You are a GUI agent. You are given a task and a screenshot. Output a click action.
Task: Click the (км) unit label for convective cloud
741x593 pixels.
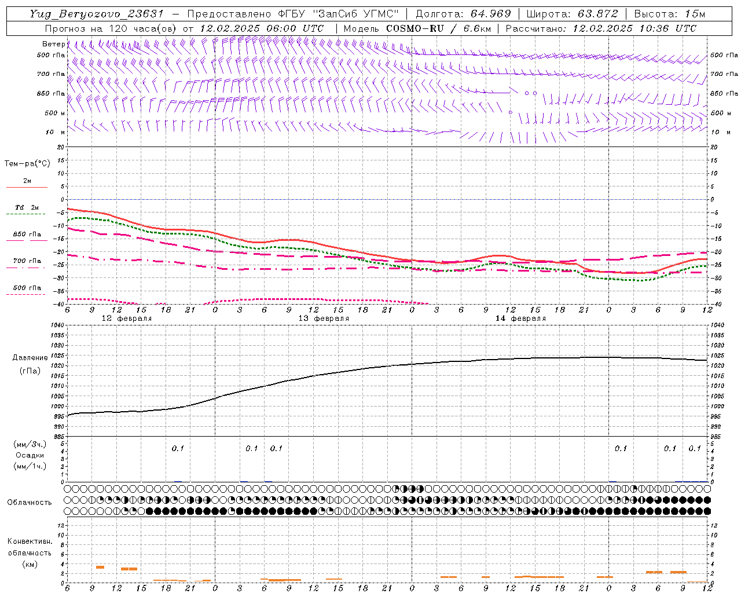coord(30,564)
